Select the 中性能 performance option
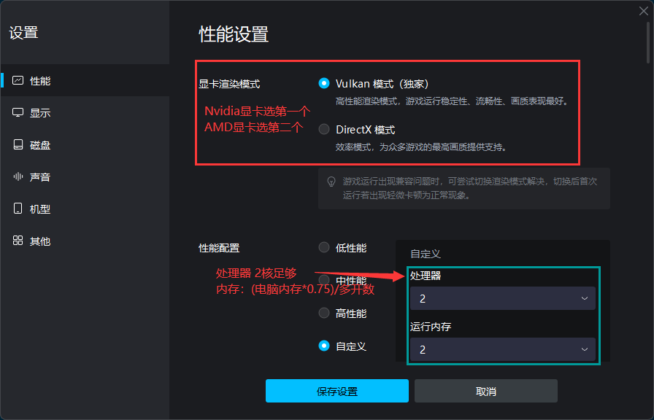654x420 pixels. [x=323, y=280]
